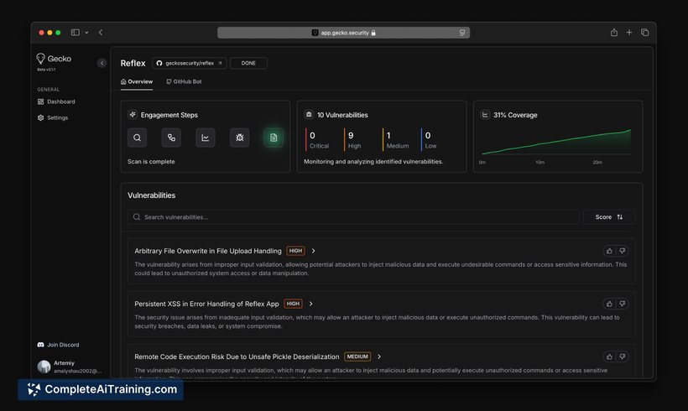Click the chart engagement step icon

(x=206, y=138)
